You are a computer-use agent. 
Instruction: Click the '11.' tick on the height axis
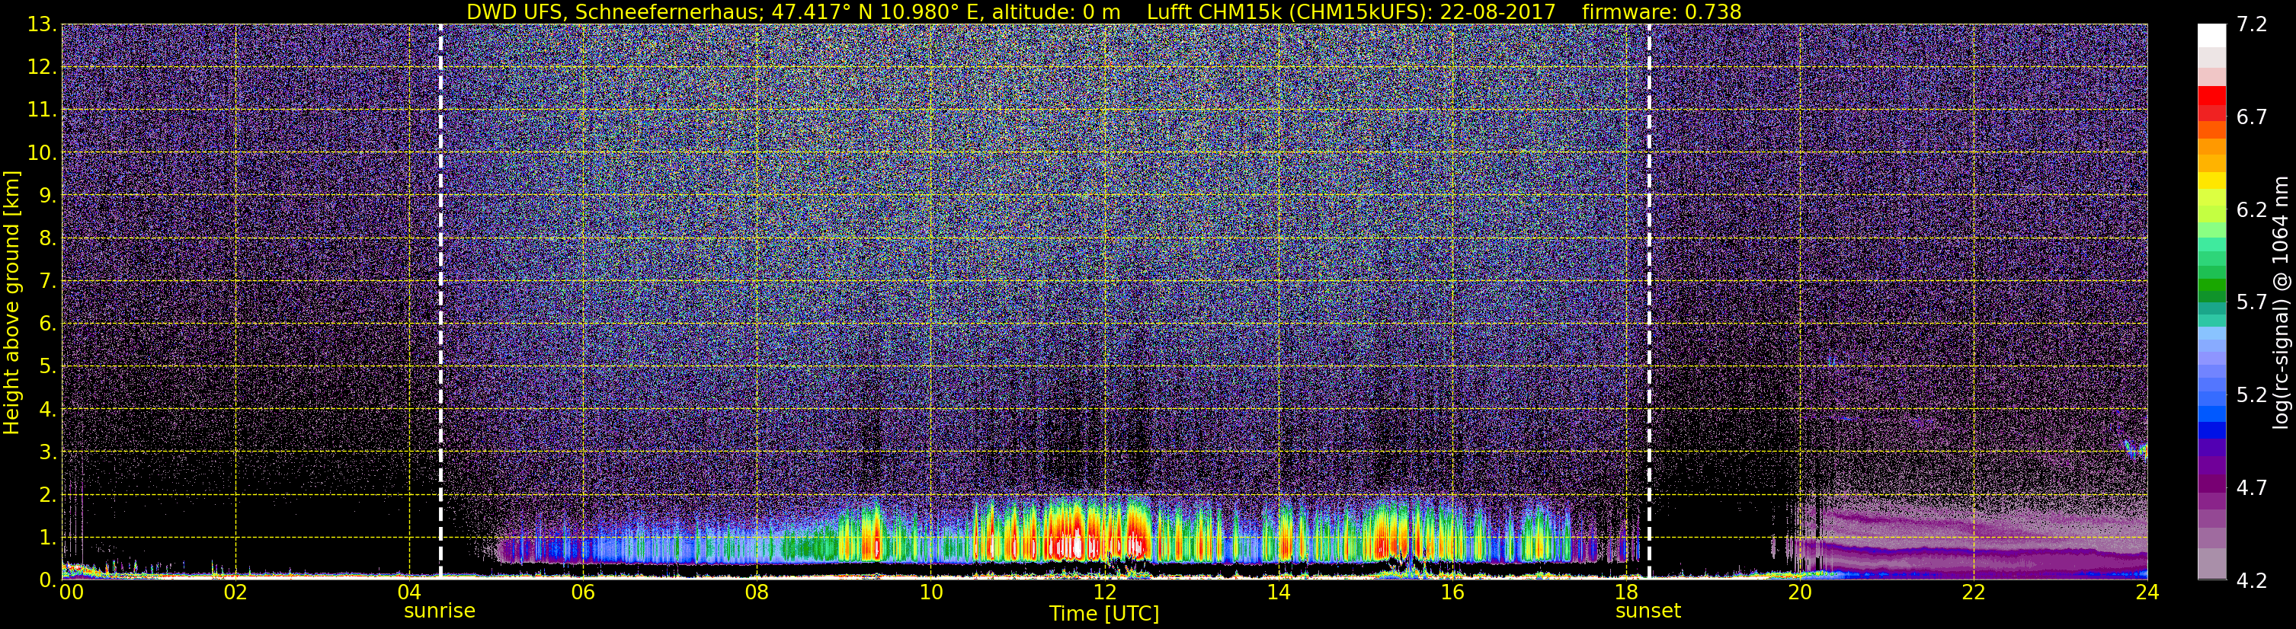(42, 110)
